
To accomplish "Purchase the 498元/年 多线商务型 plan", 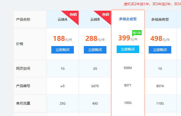I will click(x=160, y=50).
